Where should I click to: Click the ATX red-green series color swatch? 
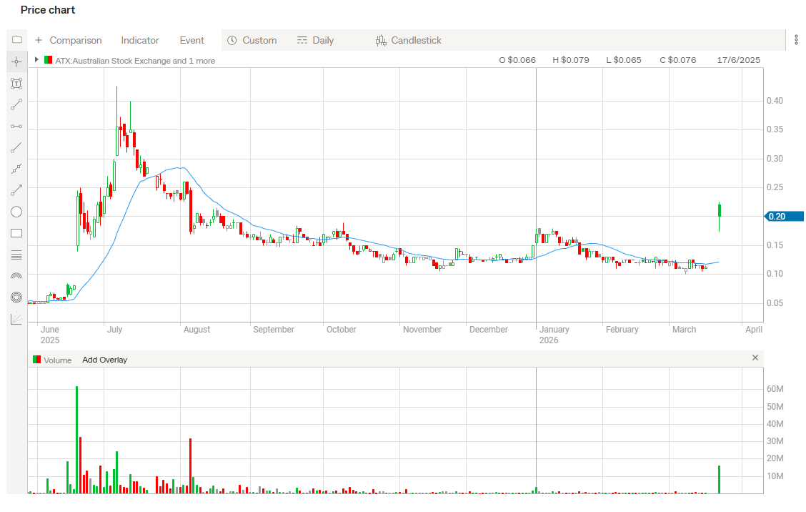(x=49, y=59)
